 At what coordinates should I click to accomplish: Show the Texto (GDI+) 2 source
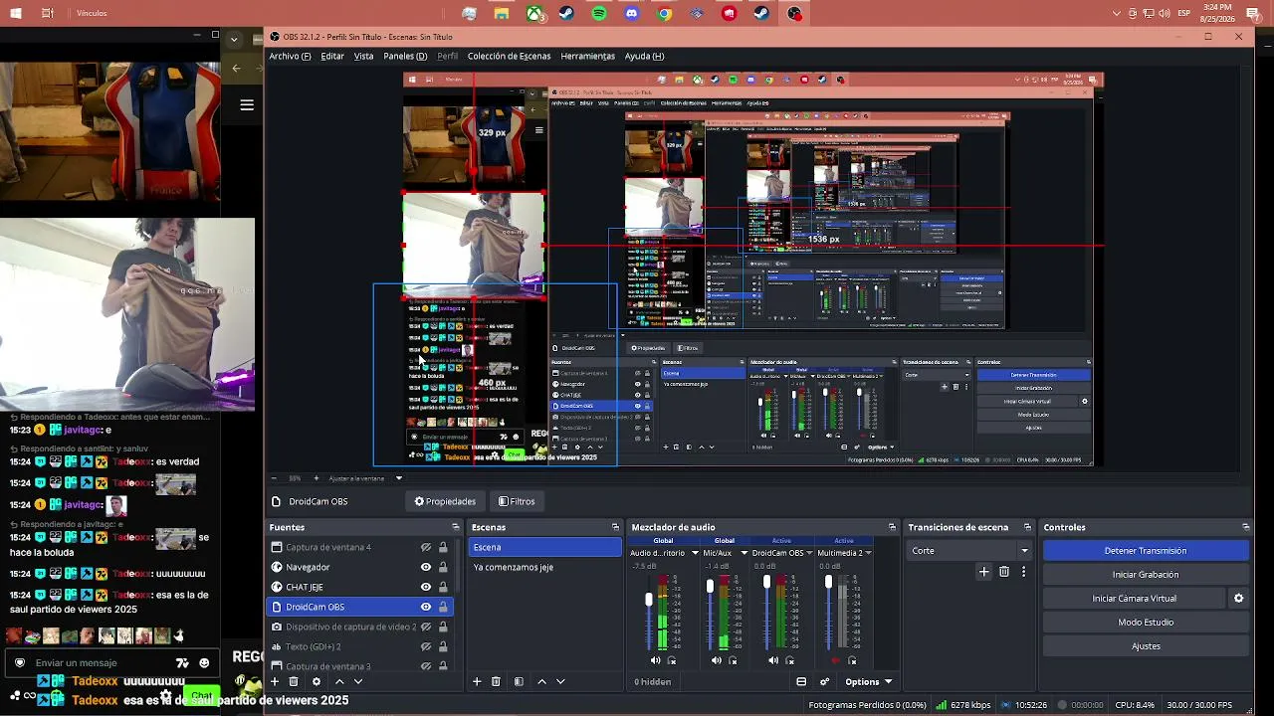tap(426, 646)
